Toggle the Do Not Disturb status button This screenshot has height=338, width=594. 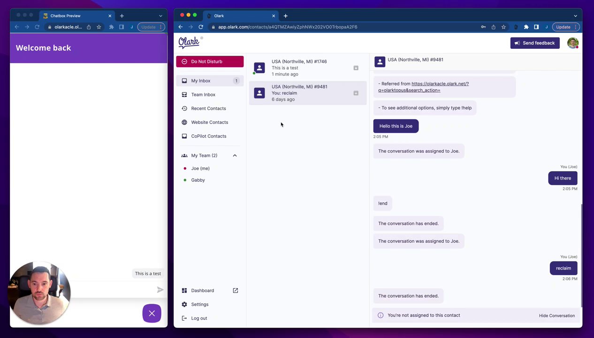pyautogui.click(x=210, y=61)
